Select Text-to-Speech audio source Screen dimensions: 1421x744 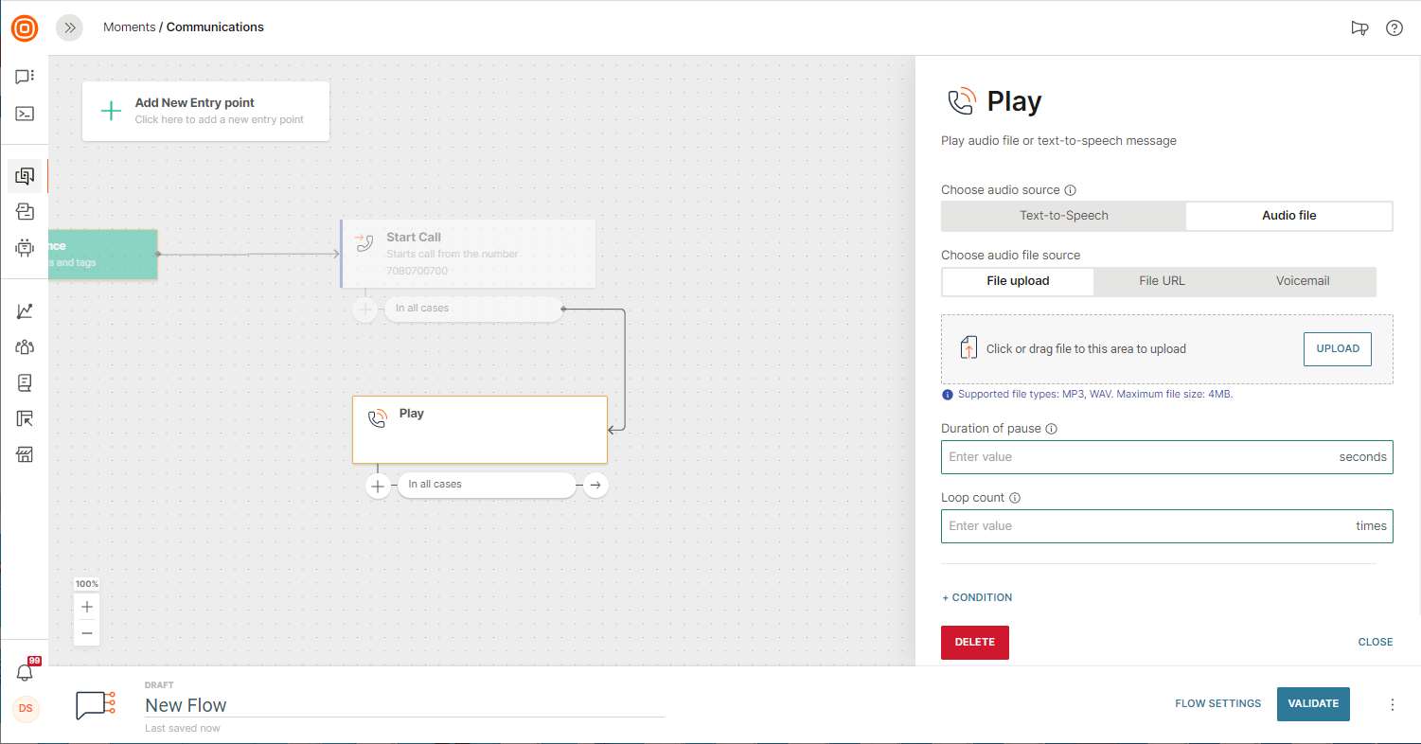[1063, 216]
